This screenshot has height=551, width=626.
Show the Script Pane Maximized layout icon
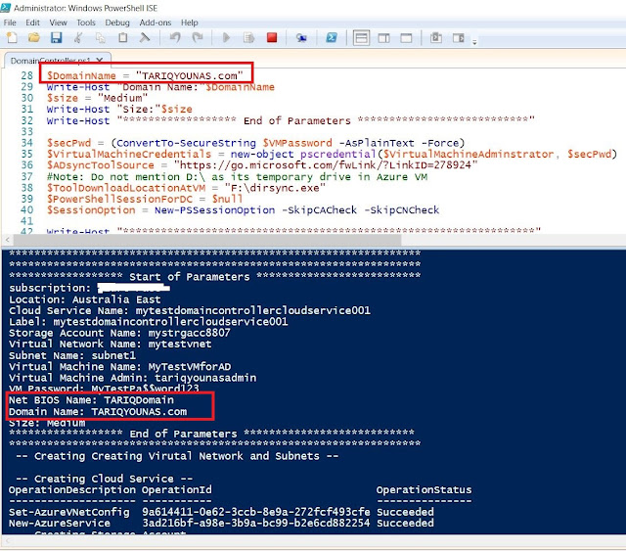click(407, 38)
